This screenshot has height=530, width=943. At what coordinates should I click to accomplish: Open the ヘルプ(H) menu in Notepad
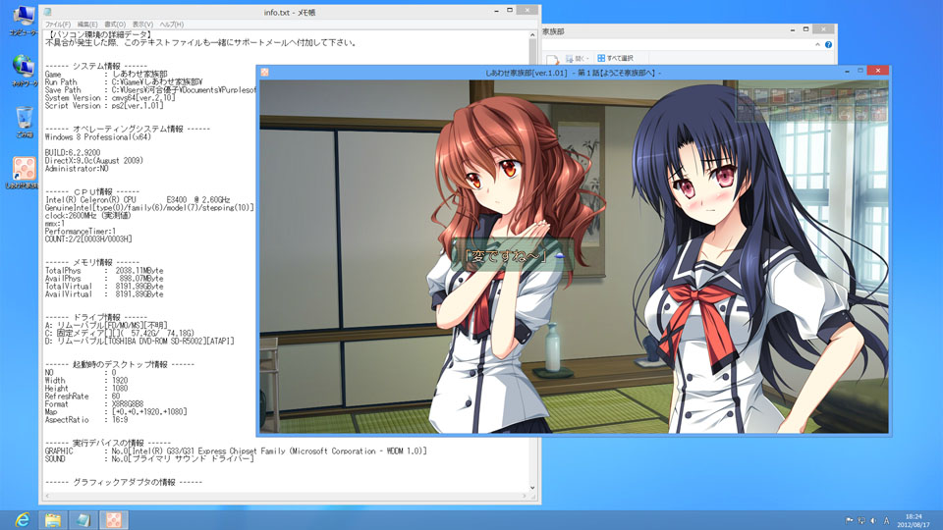click(x=171, y=25)
